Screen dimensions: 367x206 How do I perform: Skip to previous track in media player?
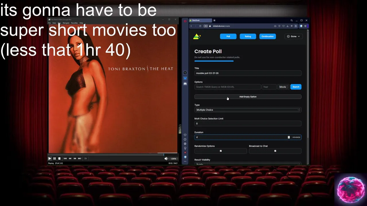tap(65, 159)
